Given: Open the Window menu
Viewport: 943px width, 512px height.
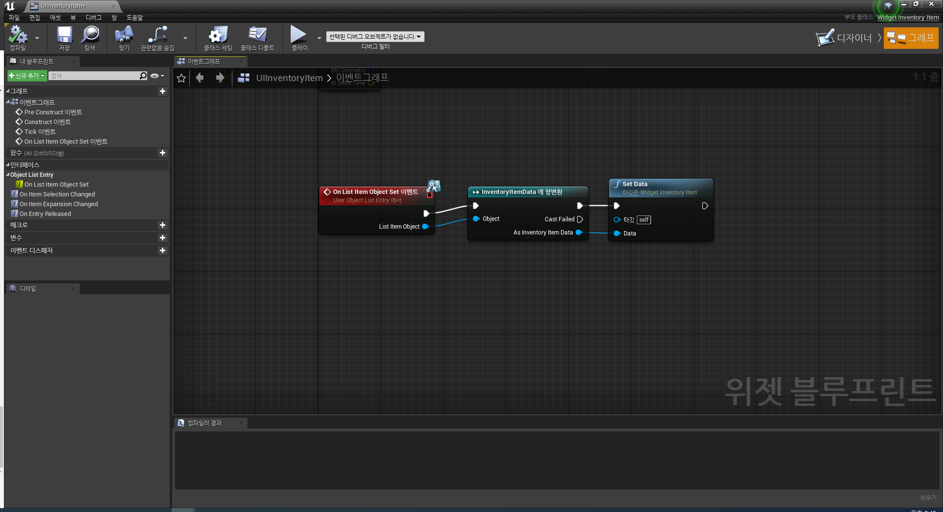Looking at the screenshot, I should [114, 18].
